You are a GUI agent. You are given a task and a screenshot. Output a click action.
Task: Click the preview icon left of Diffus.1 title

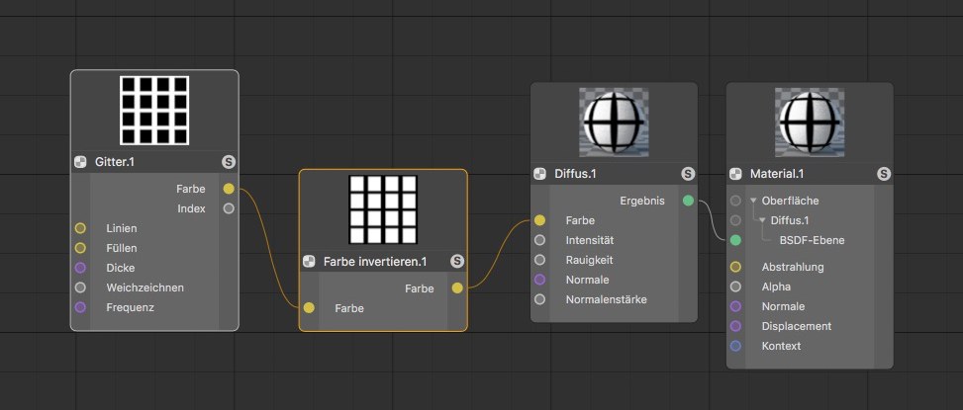pos(539,174)
